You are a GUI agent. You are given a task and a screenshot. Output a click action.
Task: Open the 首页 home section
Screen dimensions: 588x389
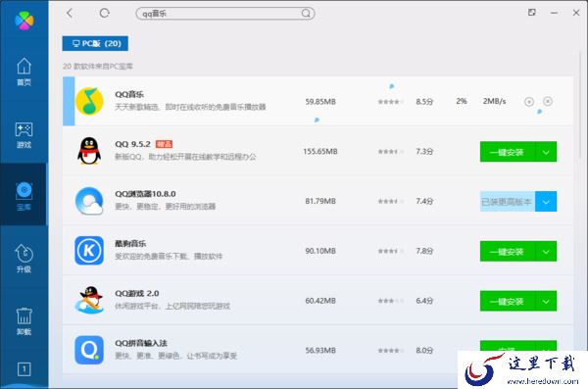[x=24, y=72]
